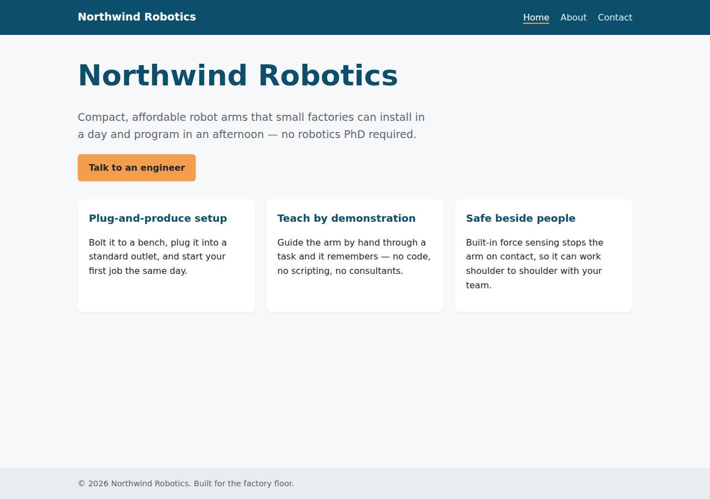
Task: Select the large Northwind Robotics page heading
Action: click(238, 75)
